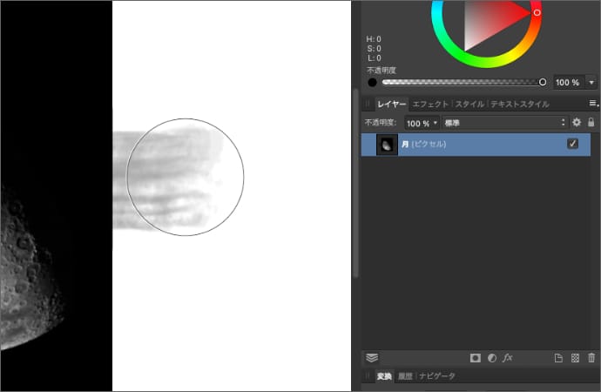Screen dimensions: 601x392
Task: Click the color opacity slider handle
Action: coord(543,82)
